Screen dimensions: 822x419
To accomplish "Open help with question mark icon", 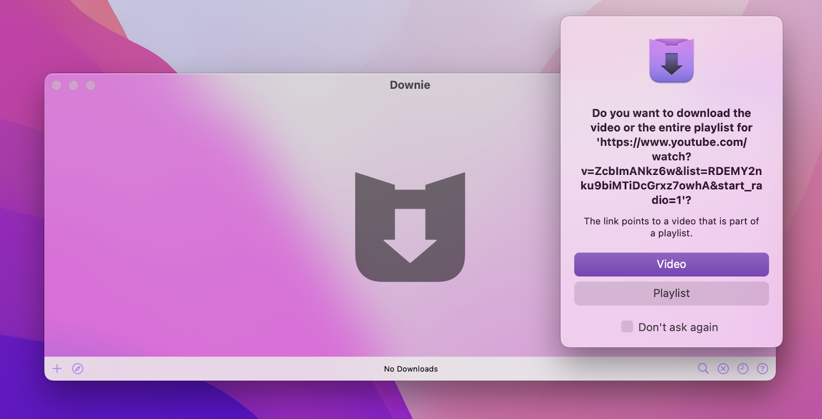I will point(762,369).
